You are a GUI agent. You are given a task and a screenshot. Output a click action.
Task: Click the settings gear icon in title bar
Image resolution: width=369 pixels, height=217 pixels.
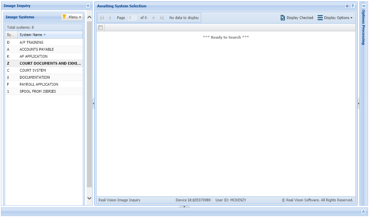click(x=347, y=6)
